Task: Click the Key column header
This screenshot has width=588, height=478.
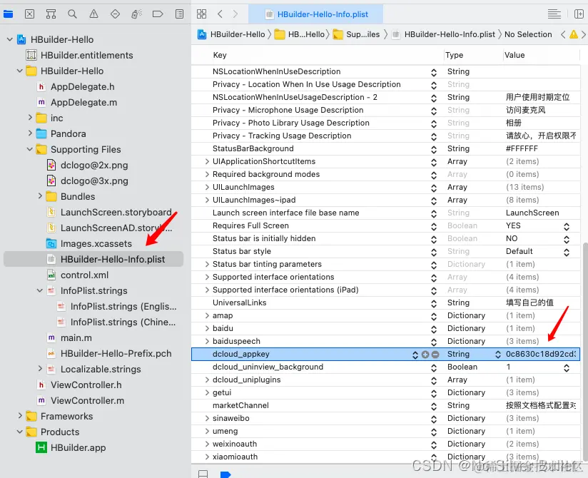Action: [220, 55]
